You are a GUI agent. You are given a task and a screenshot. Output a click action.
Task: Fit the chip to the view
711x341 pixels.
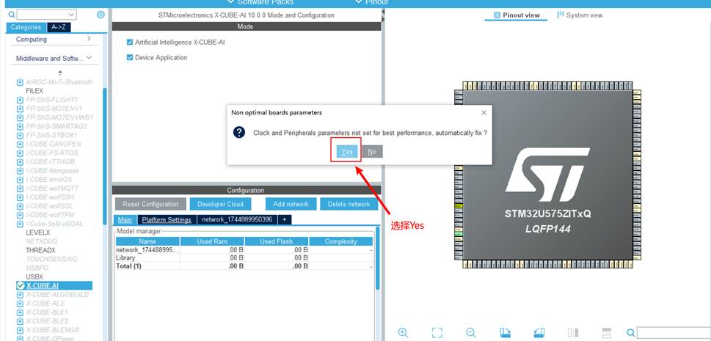[437, 332]
